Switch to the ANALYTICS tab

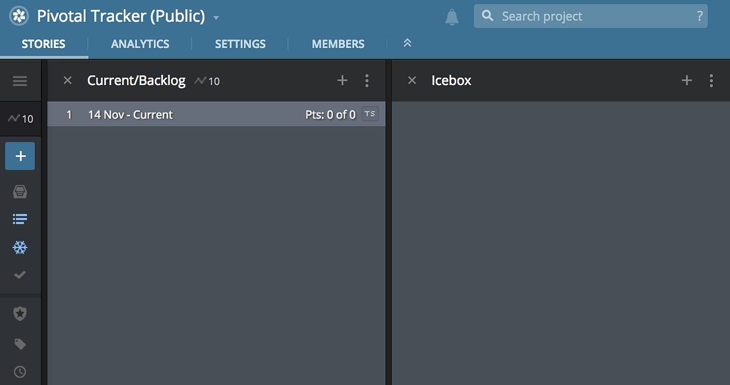[x=140, y=43]
